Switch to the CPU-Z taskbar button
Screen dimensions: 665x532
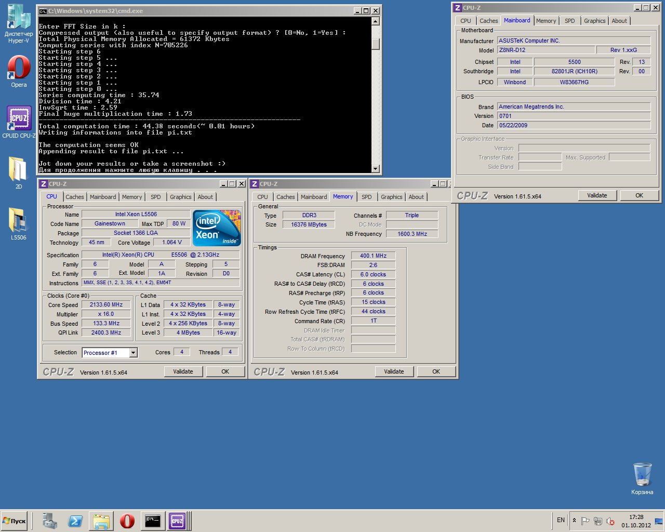[178, 521]
